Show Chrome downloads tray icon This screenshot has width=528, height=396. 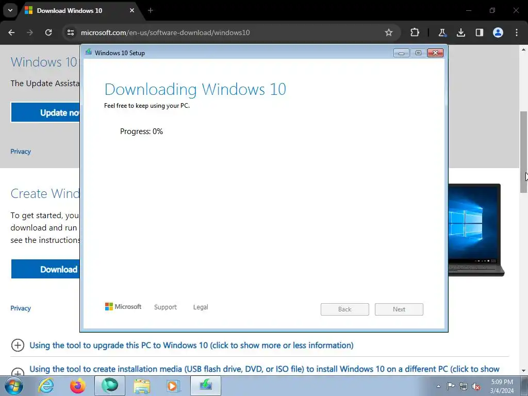point(460,32)
